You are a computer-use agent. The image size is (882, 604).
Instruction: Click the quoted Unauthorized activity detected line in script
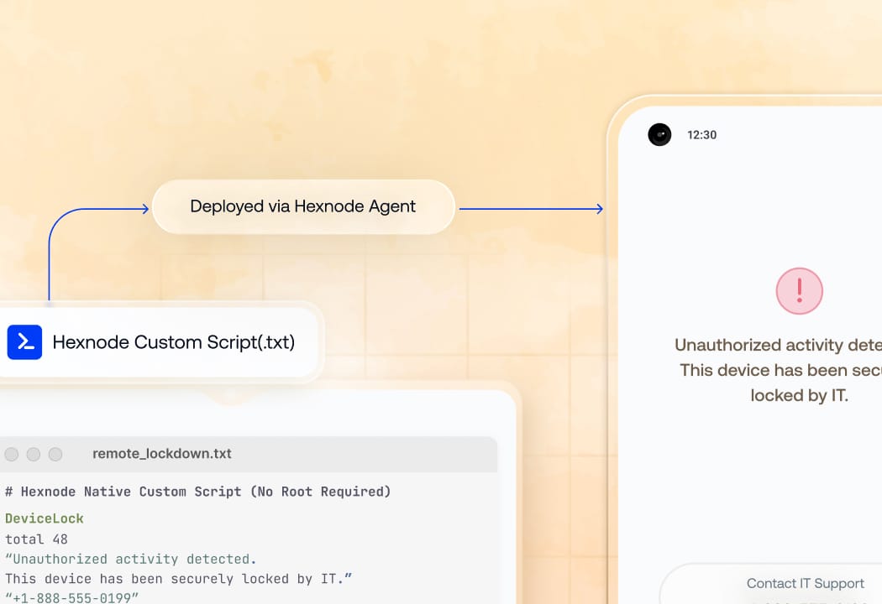pos(130,559)
